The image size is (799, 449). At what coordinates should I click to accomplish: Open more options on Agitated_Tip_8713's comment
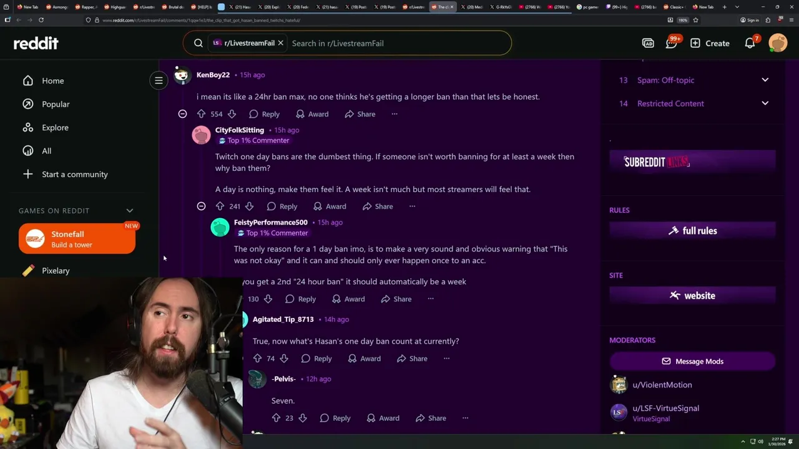pos(446,359)
